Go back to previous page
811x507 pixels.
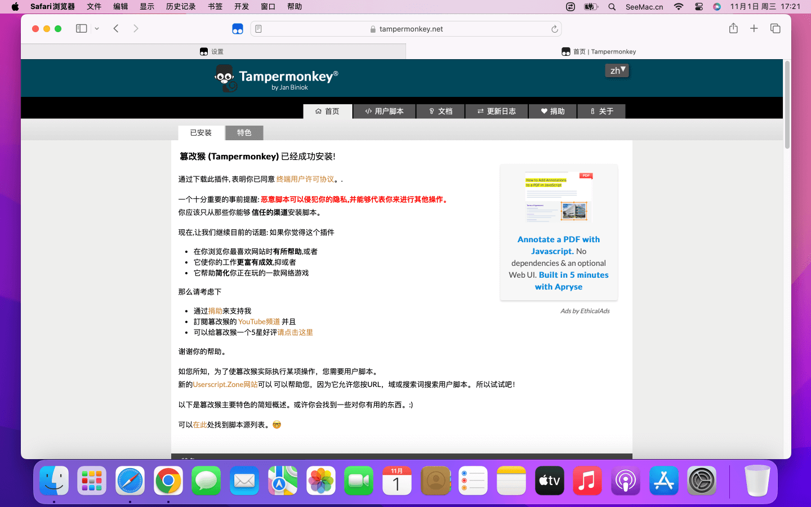(116, 29)
